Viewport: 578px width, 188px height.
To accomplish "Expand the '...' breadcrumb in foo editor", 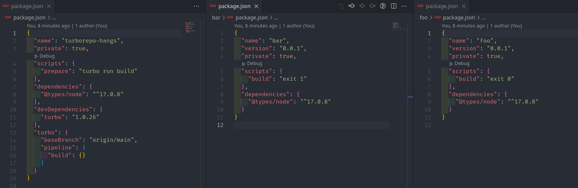I will pos(484,17).
